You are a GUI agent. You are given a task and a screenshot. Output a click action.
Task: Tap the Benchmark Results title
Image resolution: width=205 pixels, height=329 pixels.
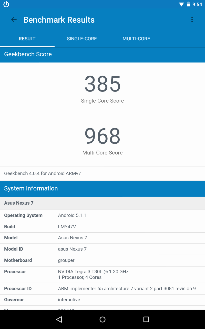pos(59,20)
